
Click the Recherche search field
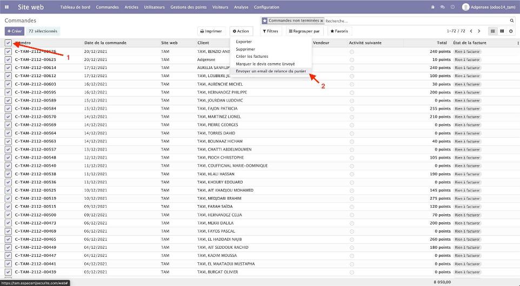point(416,21)
